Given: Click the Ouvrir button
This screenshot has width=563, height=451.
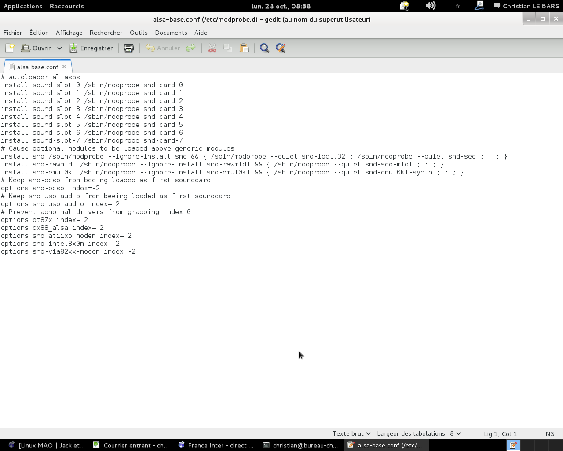Looking at the screenshot, I should (37, 48).
